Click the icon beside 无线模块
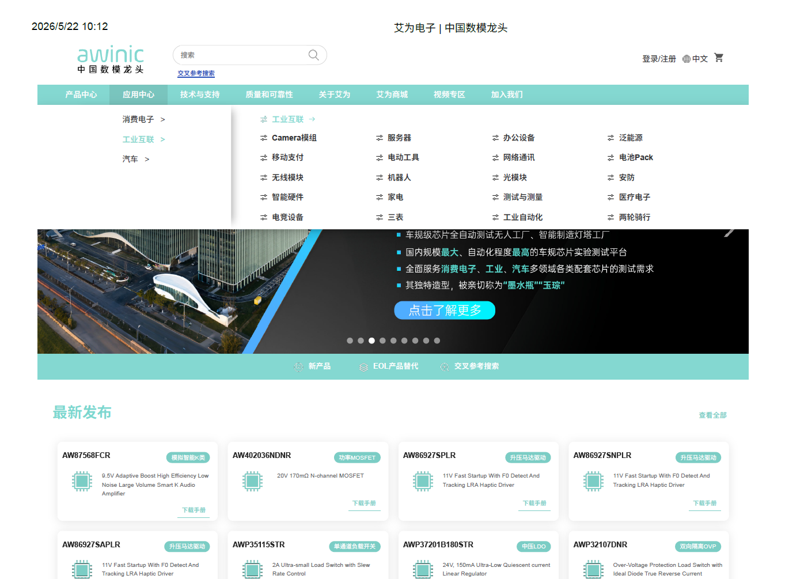This screenshot has height=579, width=785. point(264,177)
